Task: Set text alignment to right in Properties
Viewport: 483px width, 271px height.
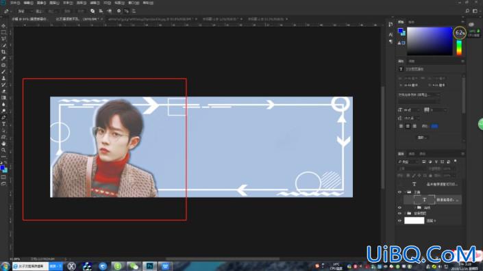Action: [414, 126]
